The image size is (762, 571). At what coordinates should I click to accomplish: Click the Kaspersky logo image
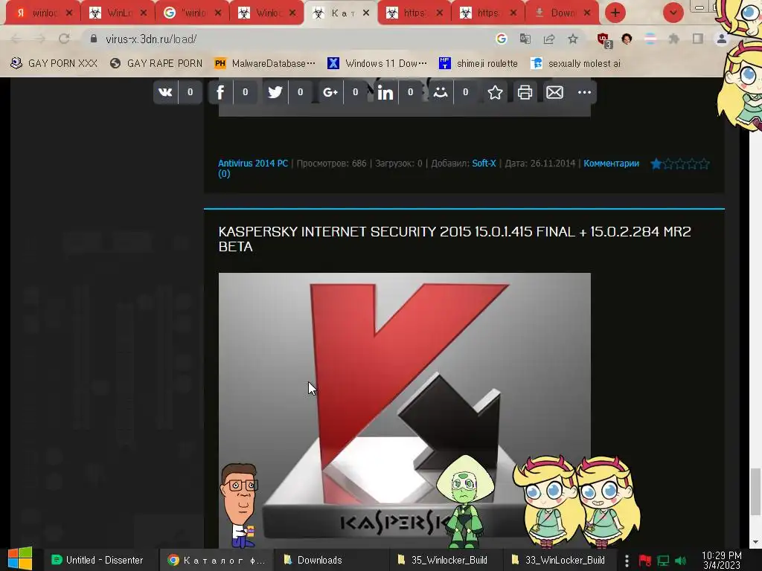tap(404, 410)
